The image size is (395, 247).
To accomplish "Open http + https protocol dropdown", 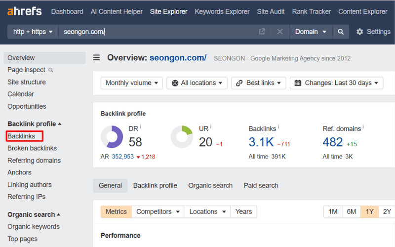I will 33,32.
